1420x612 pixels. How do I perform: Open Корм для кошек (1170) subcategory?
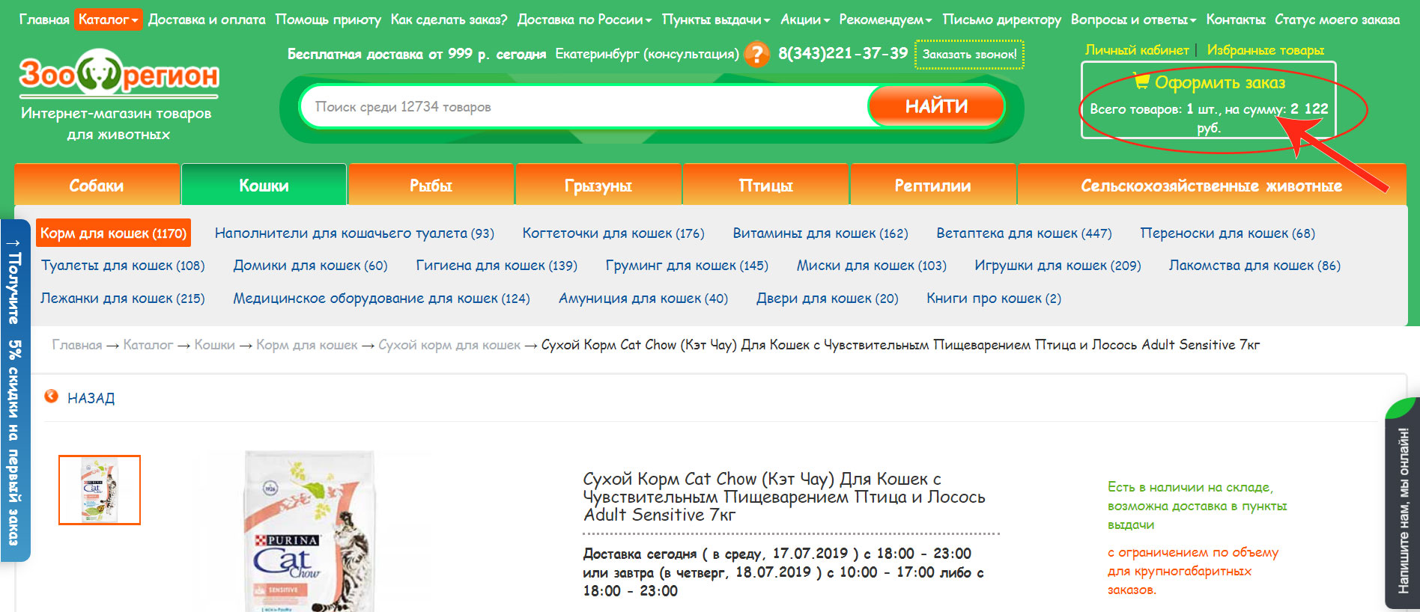[x=113, y=233]
